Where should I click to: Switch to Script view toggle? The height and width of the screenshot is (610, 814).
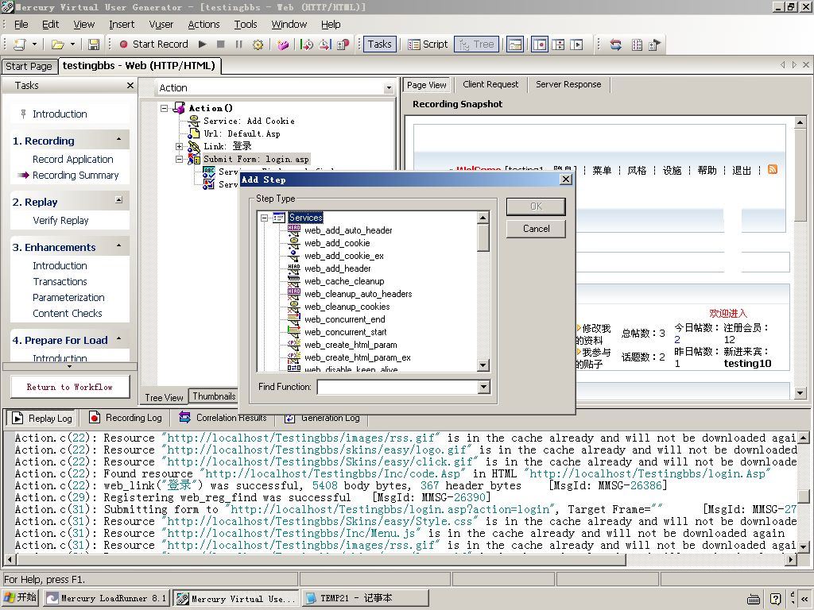coord(428,44)
